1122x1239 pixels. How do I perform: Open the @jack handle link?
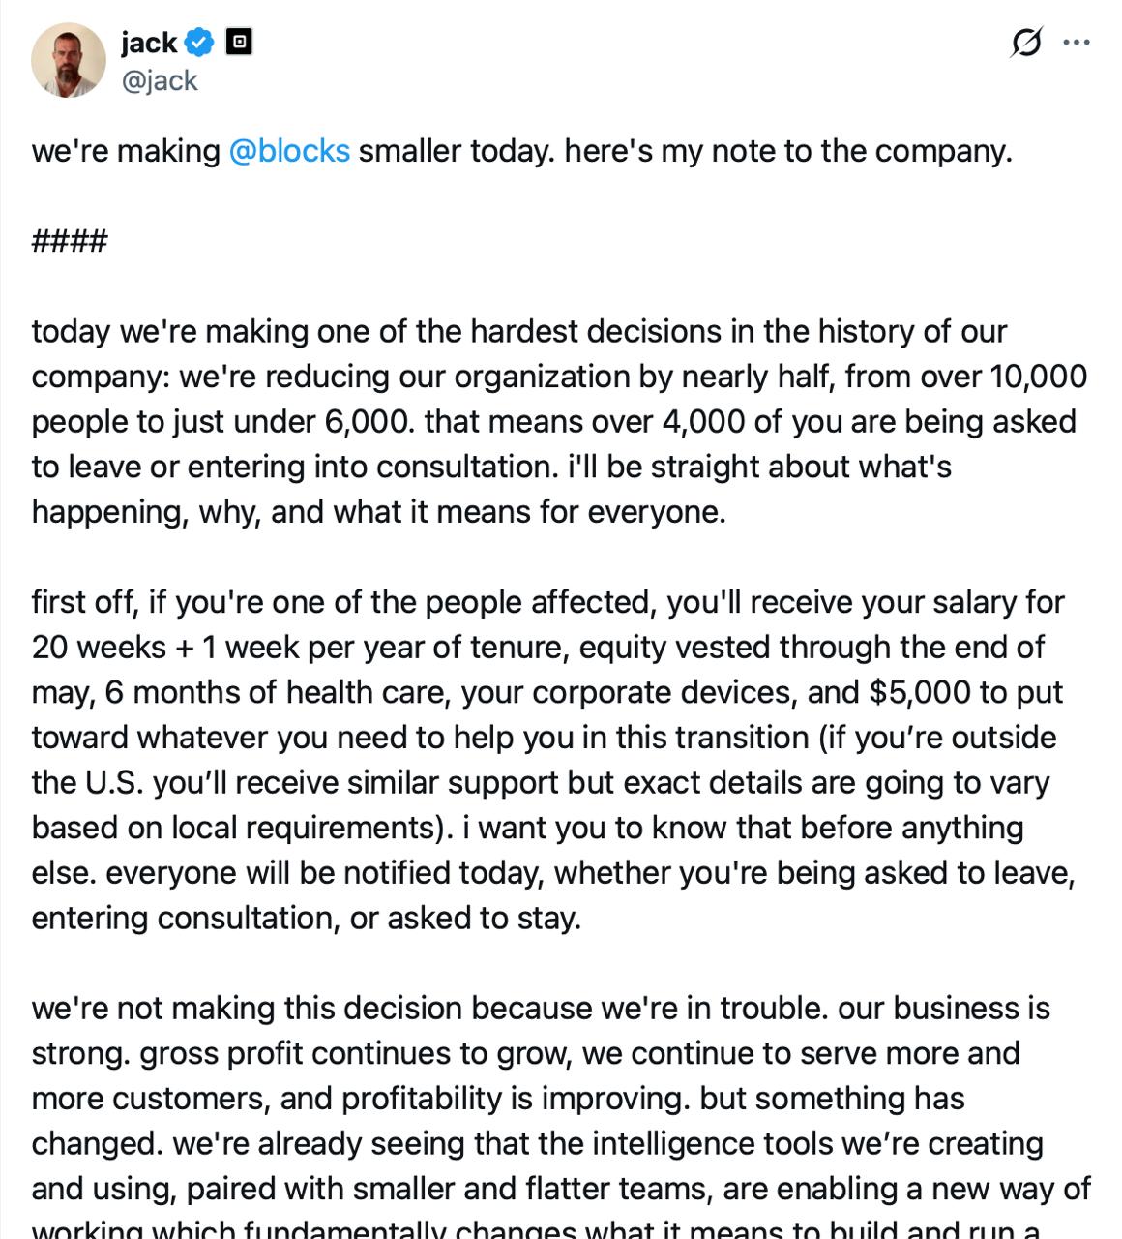coord(159,80)
